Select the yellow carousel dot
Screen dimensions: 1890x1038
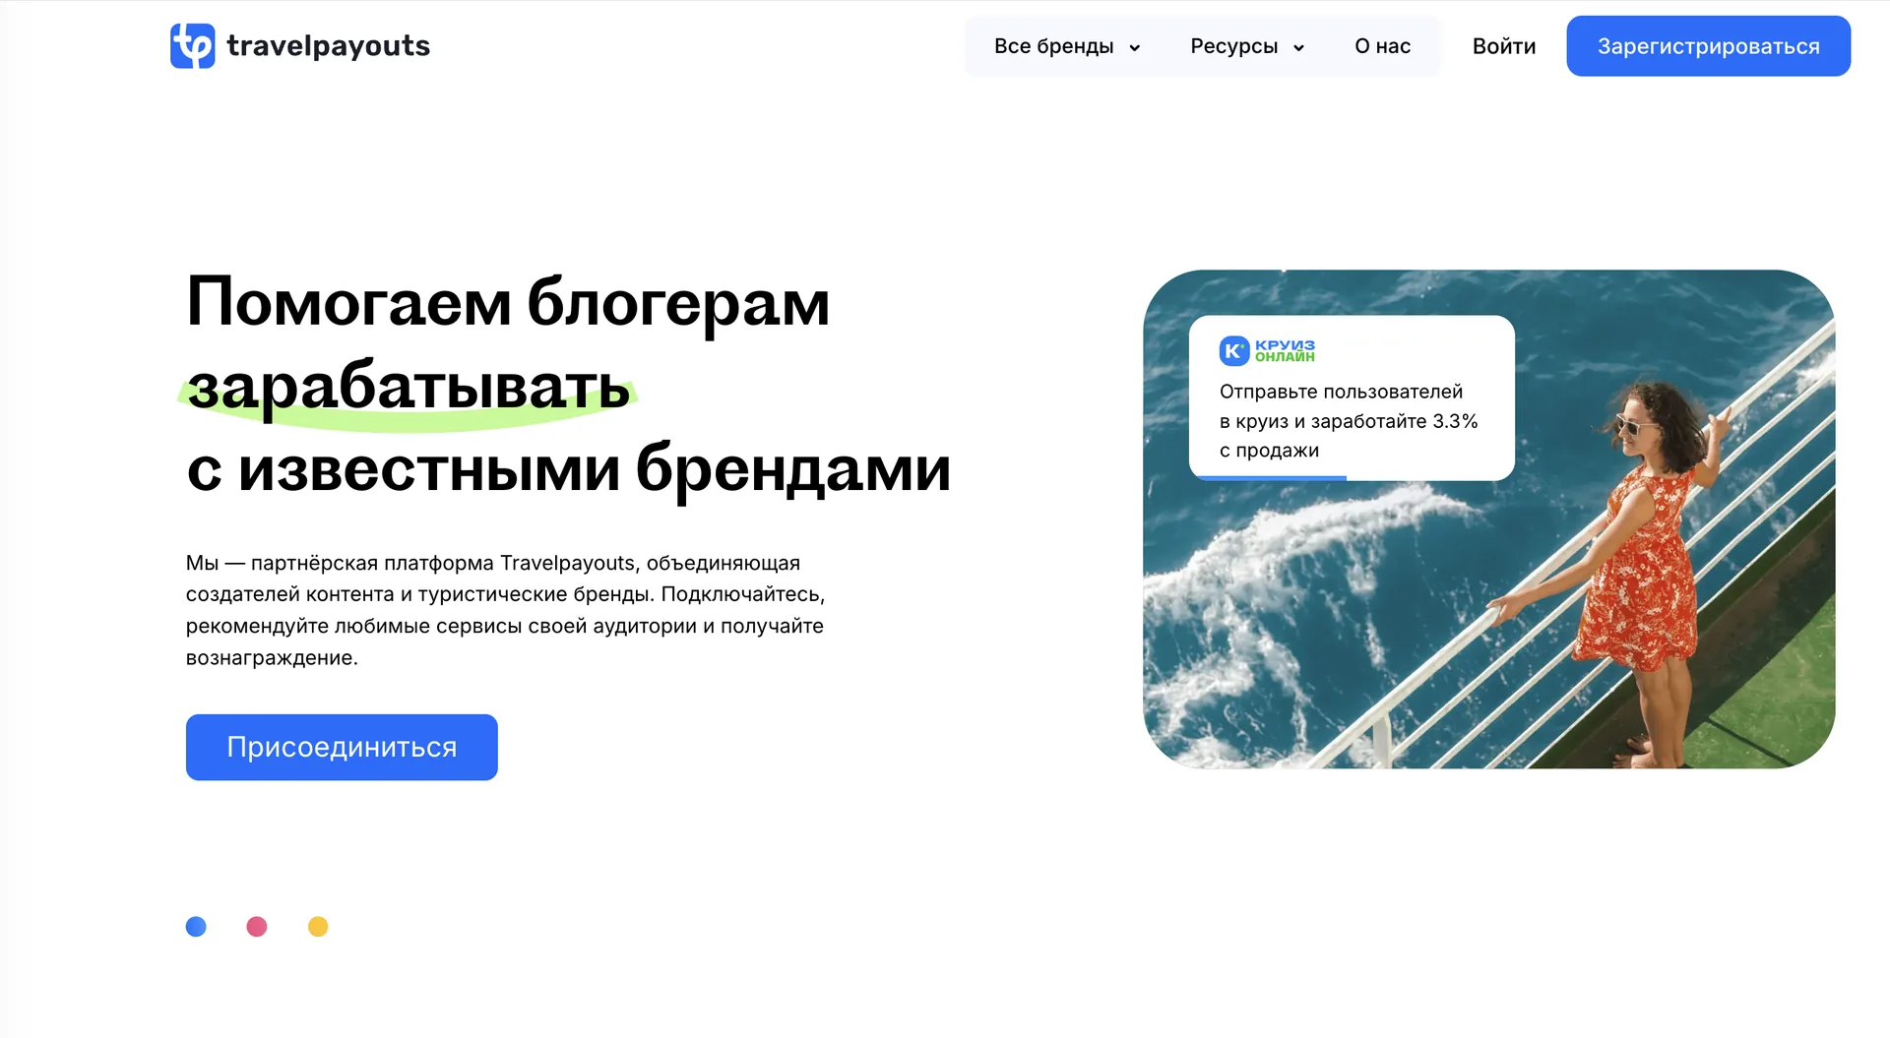tap(318, 927)
